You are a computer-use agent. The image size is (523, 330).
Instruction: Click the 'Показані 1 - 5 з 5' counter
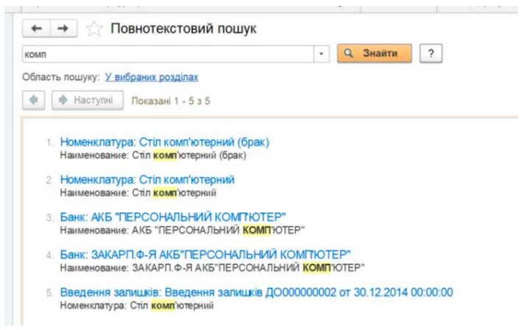pos(171,100)
